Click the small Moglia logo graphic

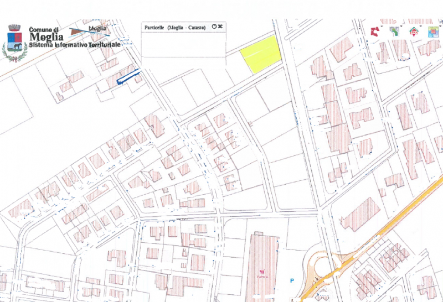(94, 30)
